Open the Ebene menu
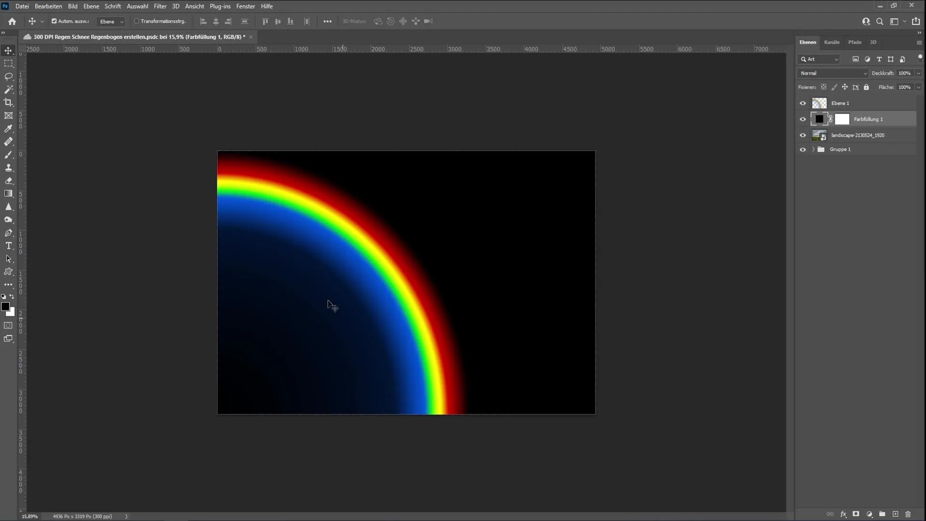The image size is (926, 521). pyautogui.click(x=91, y=6)
